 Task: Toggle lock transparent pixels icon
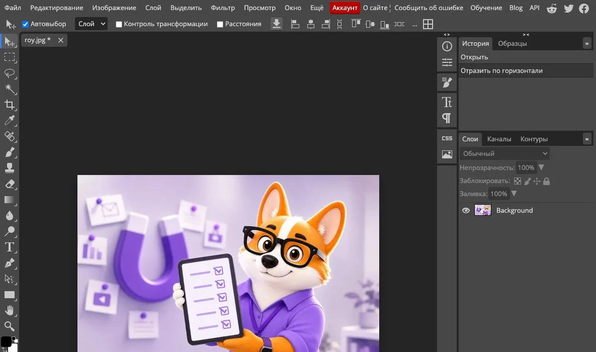[x=518, y=182]
